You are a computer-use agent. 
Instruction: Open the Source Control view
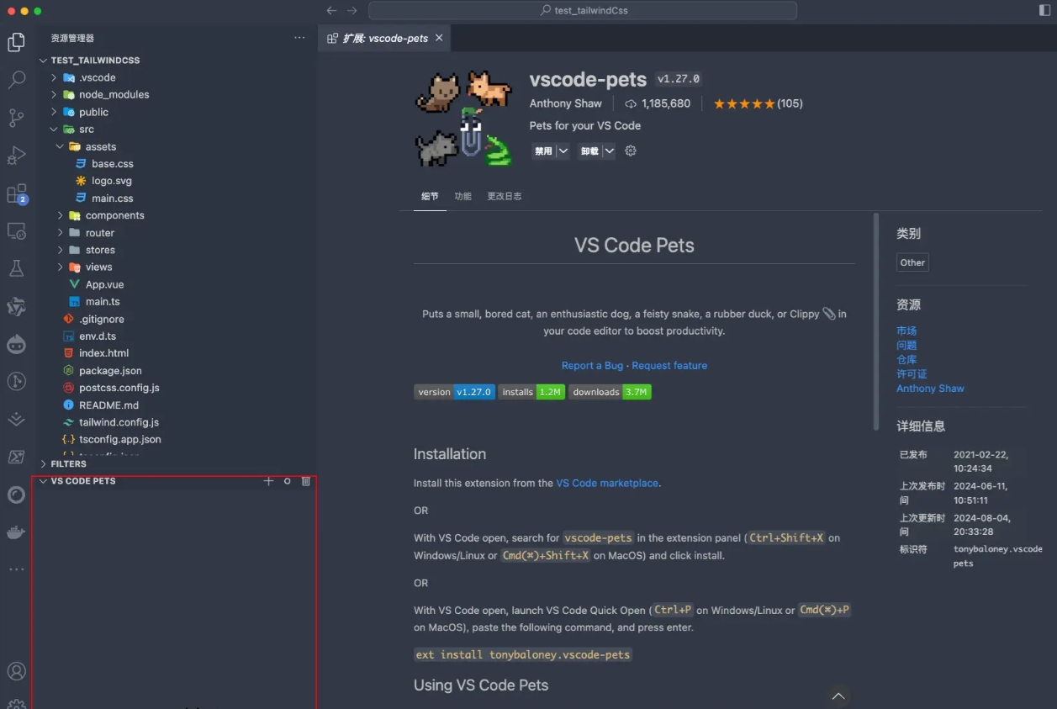(16, 118)
